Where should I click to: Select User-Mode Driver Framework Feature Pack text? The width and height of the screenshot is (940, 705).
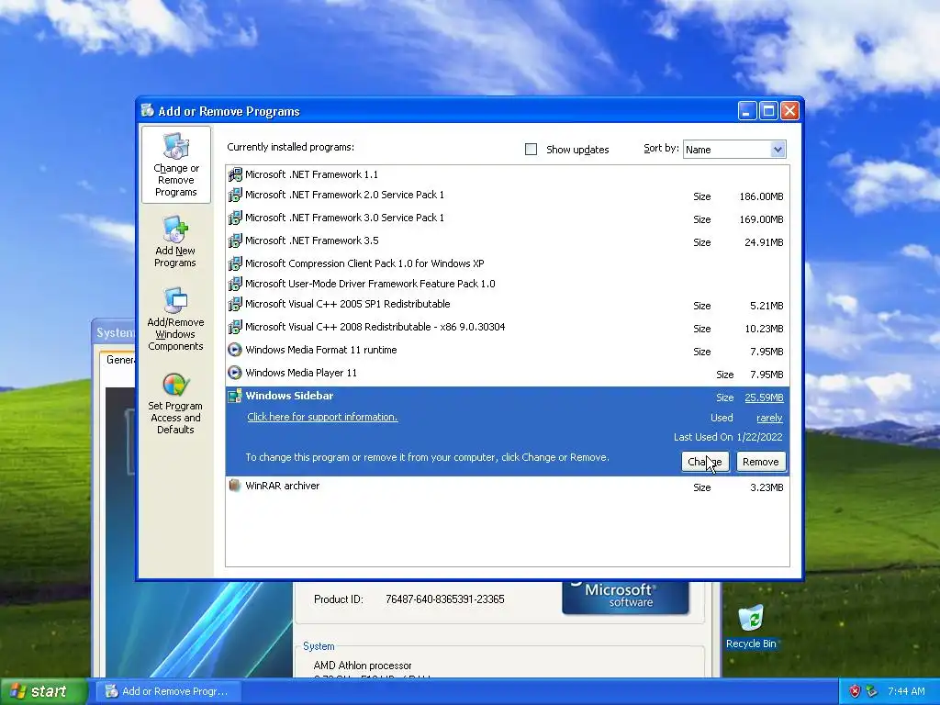pos(371,284)
